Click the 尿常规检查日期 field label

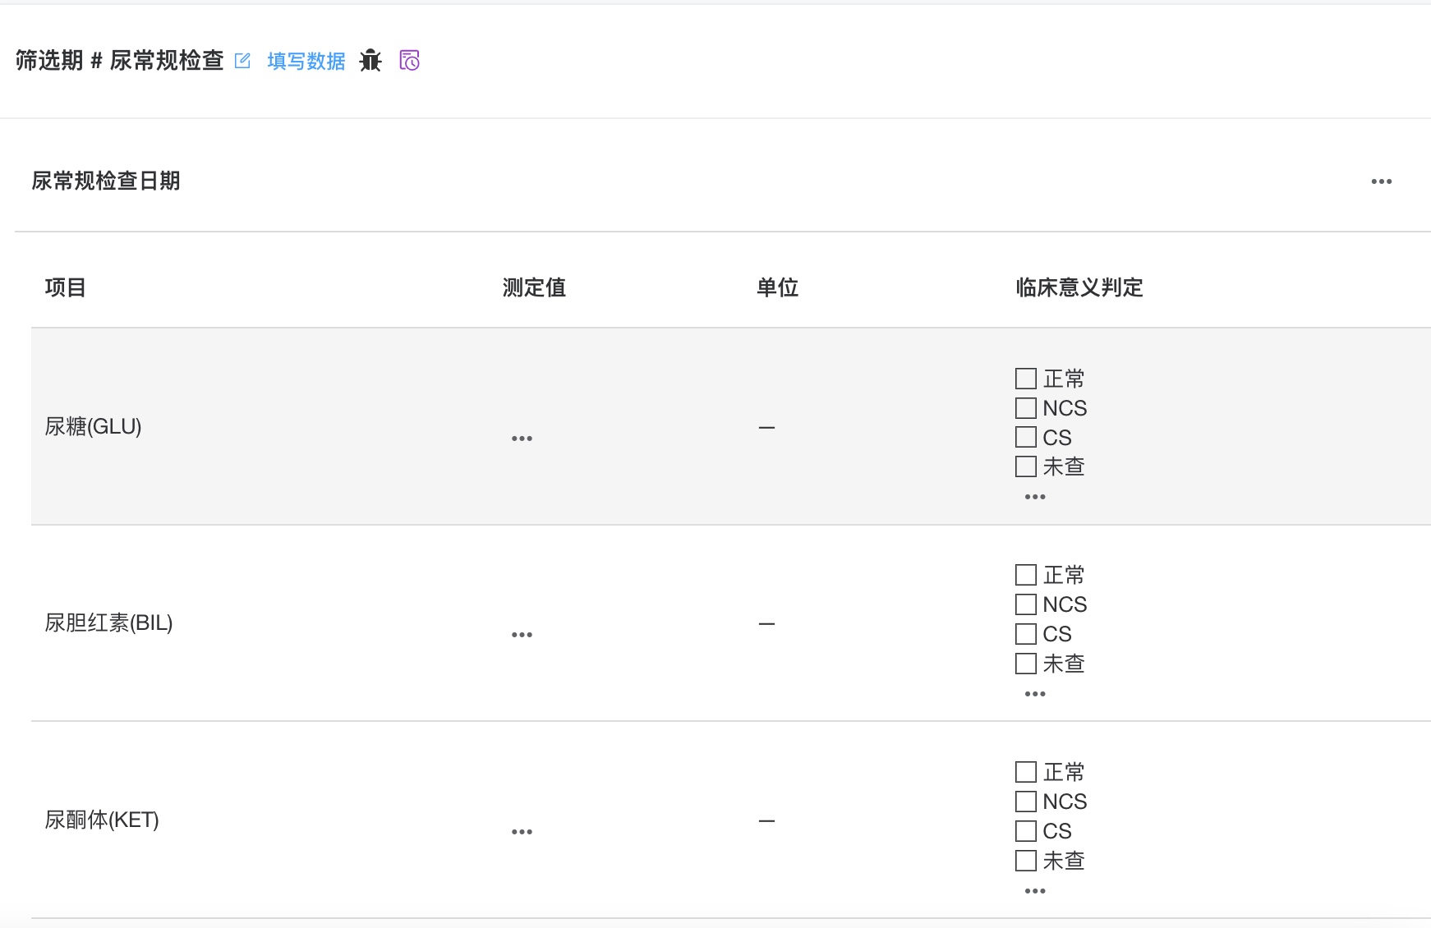pyautogui.click(x=106, y=181)
